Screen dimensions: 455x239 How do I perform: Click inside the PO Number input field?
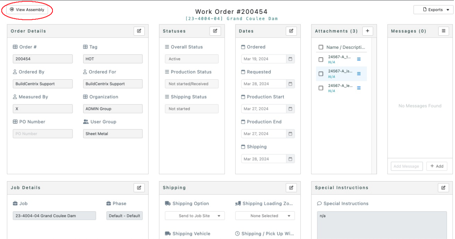(43, 134)
